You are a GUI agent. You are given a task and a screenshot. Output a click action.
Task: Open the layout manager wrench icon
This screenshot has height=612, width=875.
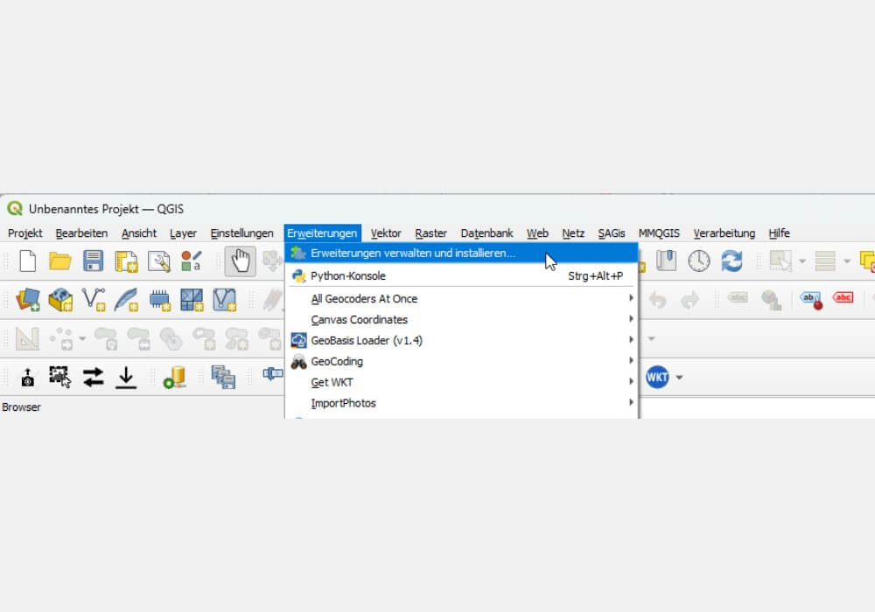click(159, 261)
